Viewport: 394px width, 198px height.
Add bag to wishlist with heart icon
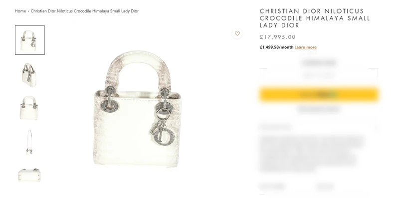pos(237,33)
